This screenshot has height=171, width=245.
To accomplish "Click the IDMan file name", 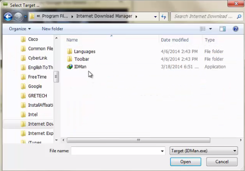I will [x=80, y=67].
